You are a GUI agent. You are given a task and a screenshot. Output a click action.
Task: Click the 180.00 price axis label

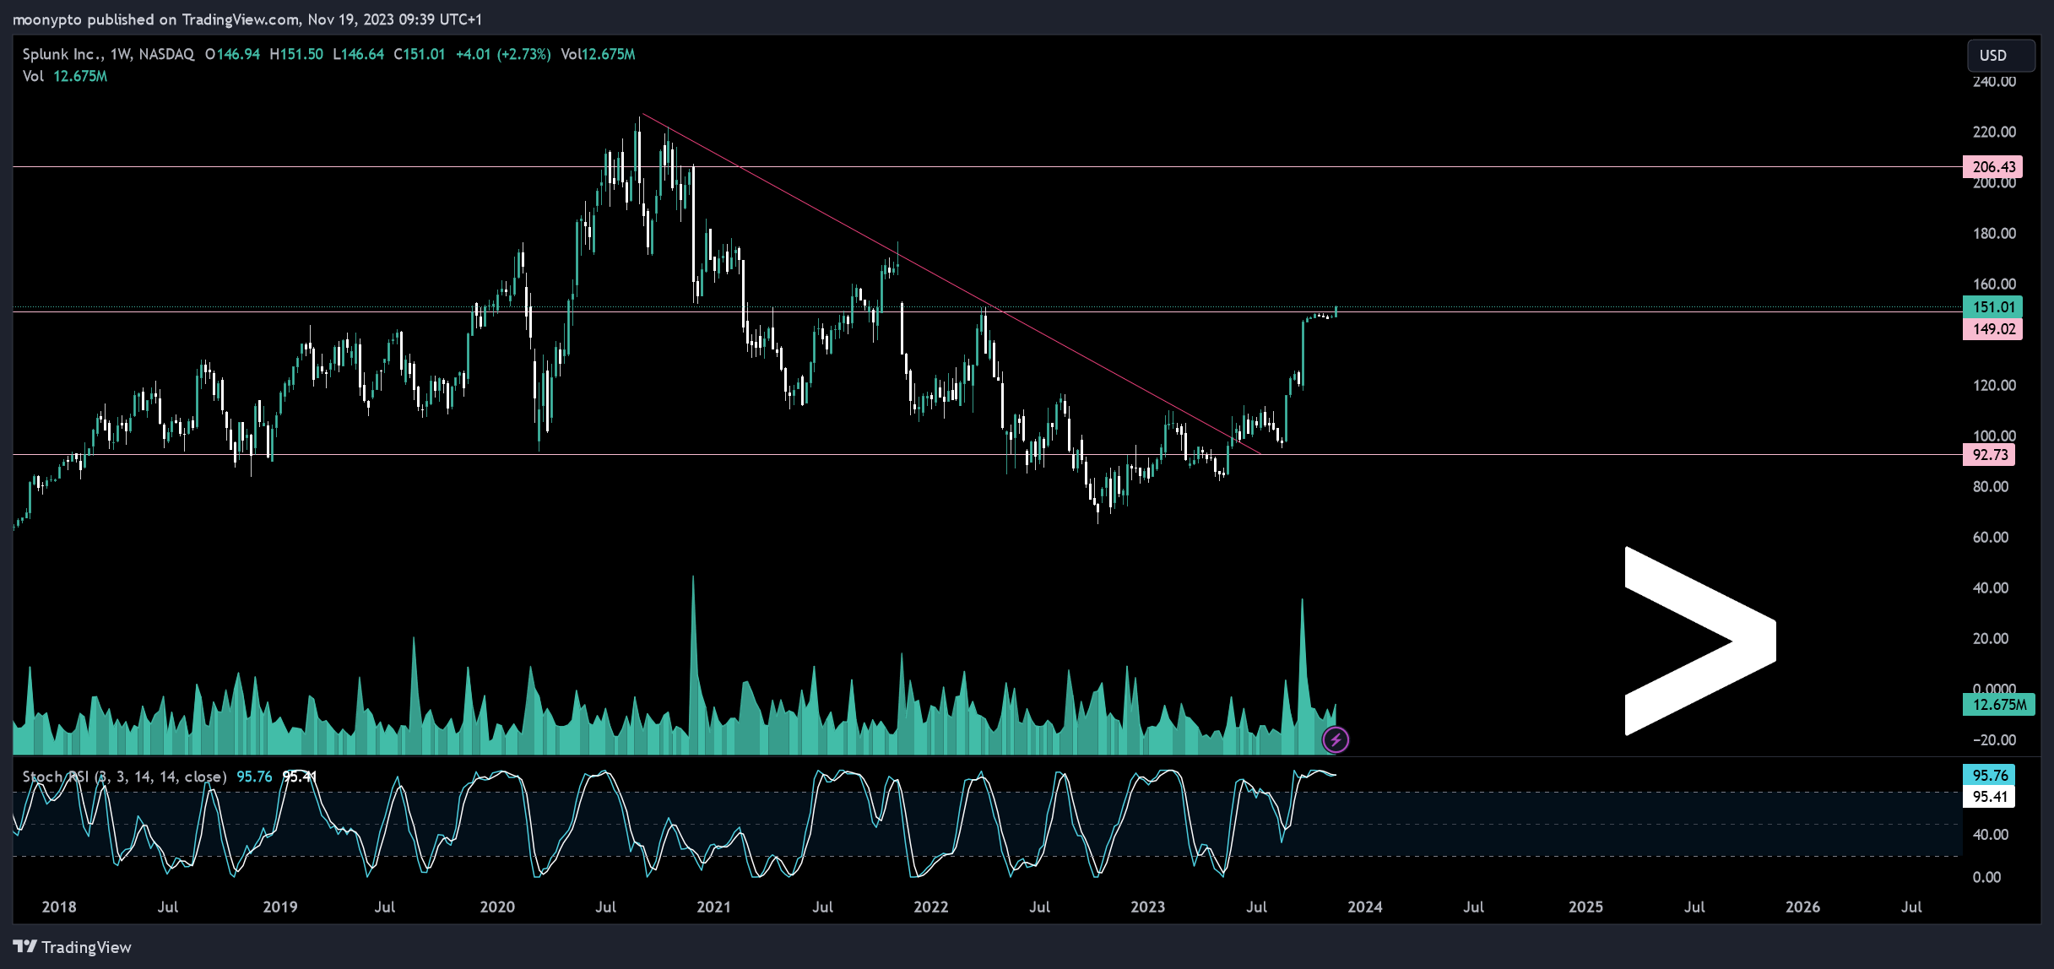point(1994,233)
